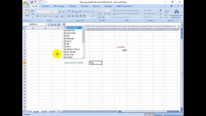This screenshot has height=116, width=206.
Task: Open AutoSum sigma function
Action: click(161, 10)
